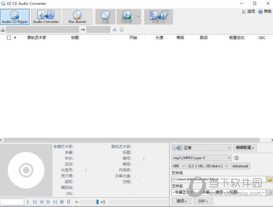Screen dimensions: 273x207
Task: Click the 编辑配置 edit profile button
Action: (x=245, y=148)
